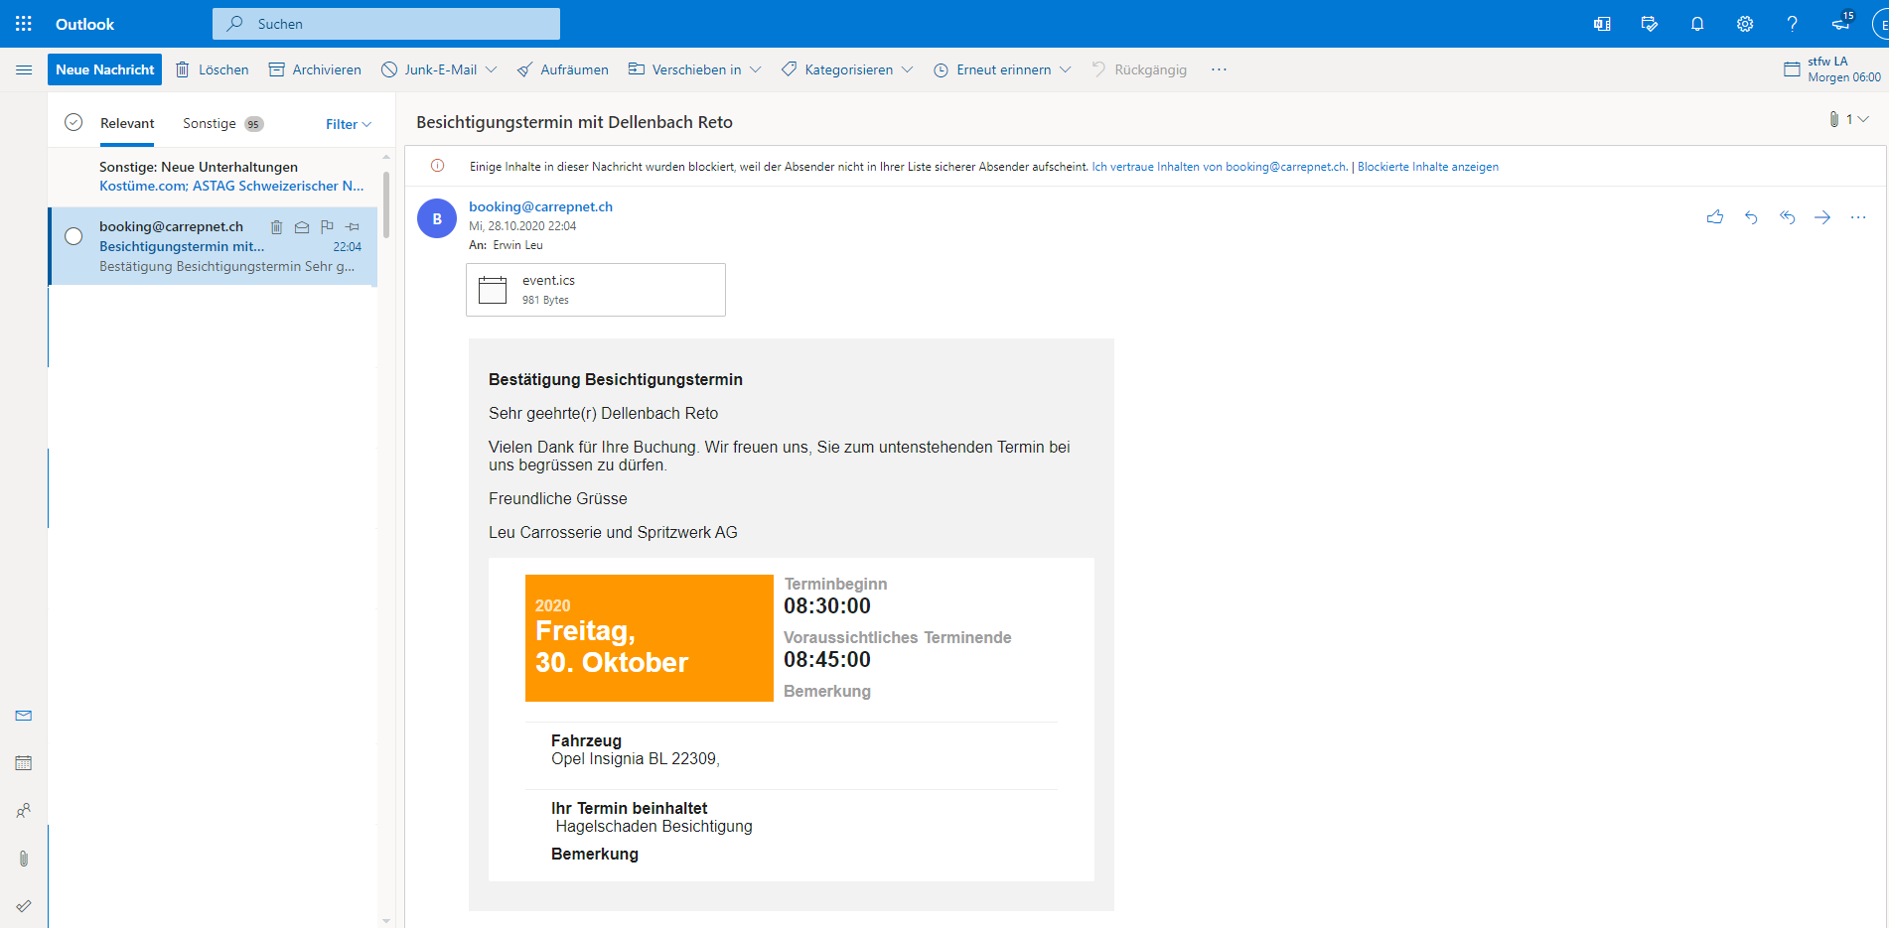Click the Neue Nachricht button
This screenshot has width=1889, height=928.
[104, 69]
